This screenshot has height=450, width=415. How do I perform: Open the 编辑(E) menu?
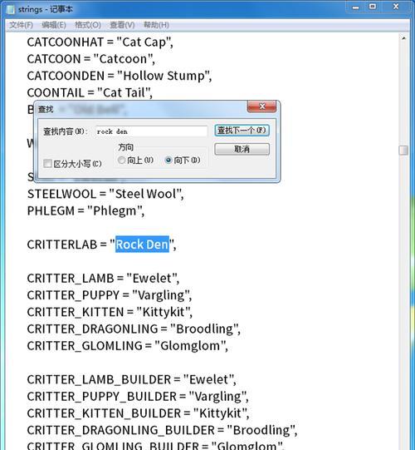point(54,25)
